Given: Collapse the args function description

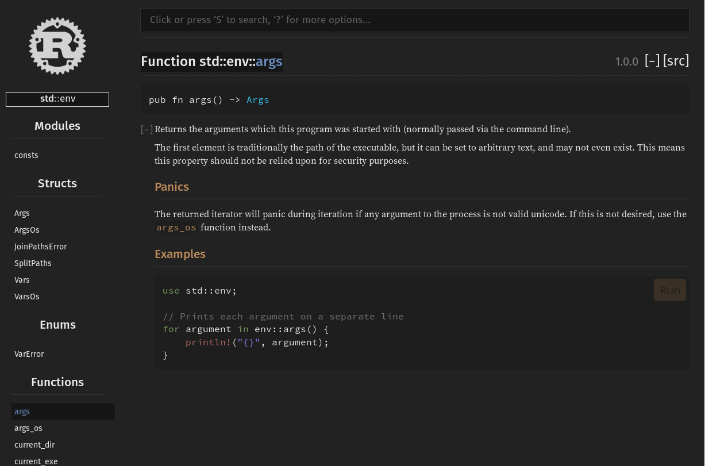Looking at the screenshot, I should [146, 129].
